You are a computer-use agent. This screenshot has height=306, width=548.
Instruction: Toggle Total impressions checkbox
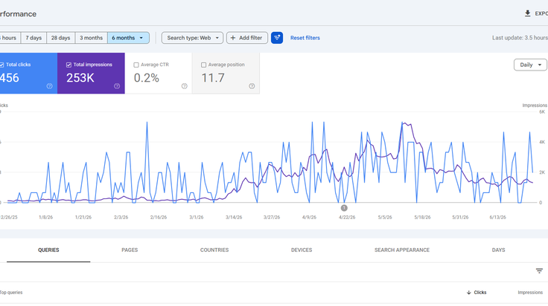point(68,65)
